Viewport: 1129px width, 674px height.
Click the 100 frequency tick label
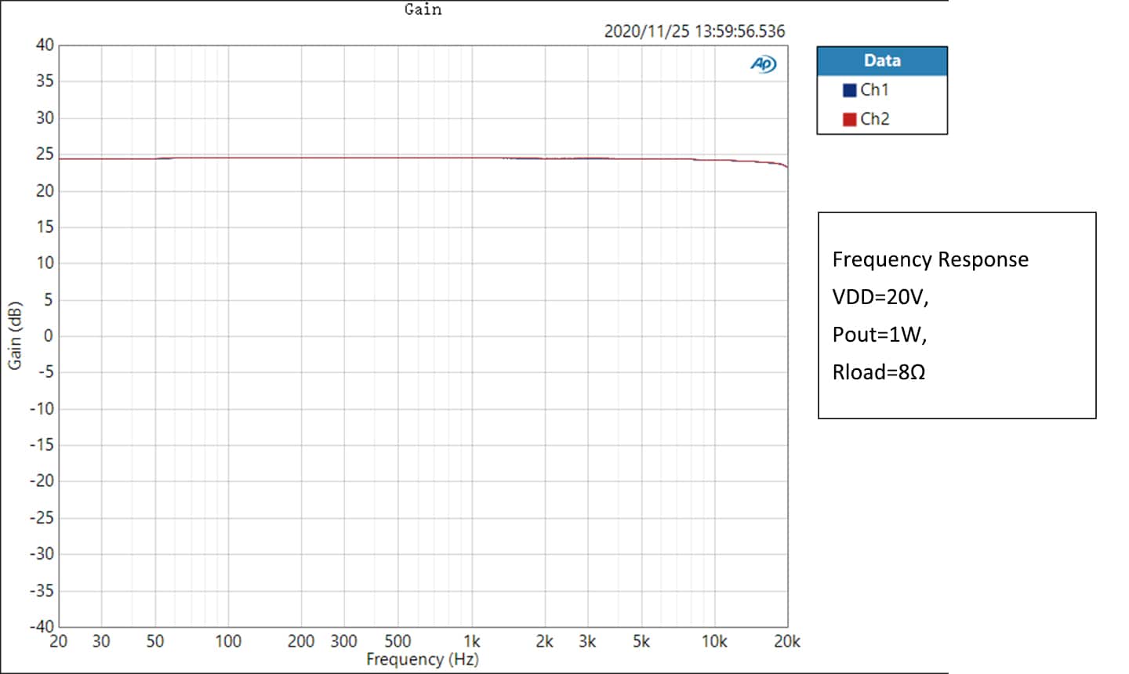pos(228,642)
